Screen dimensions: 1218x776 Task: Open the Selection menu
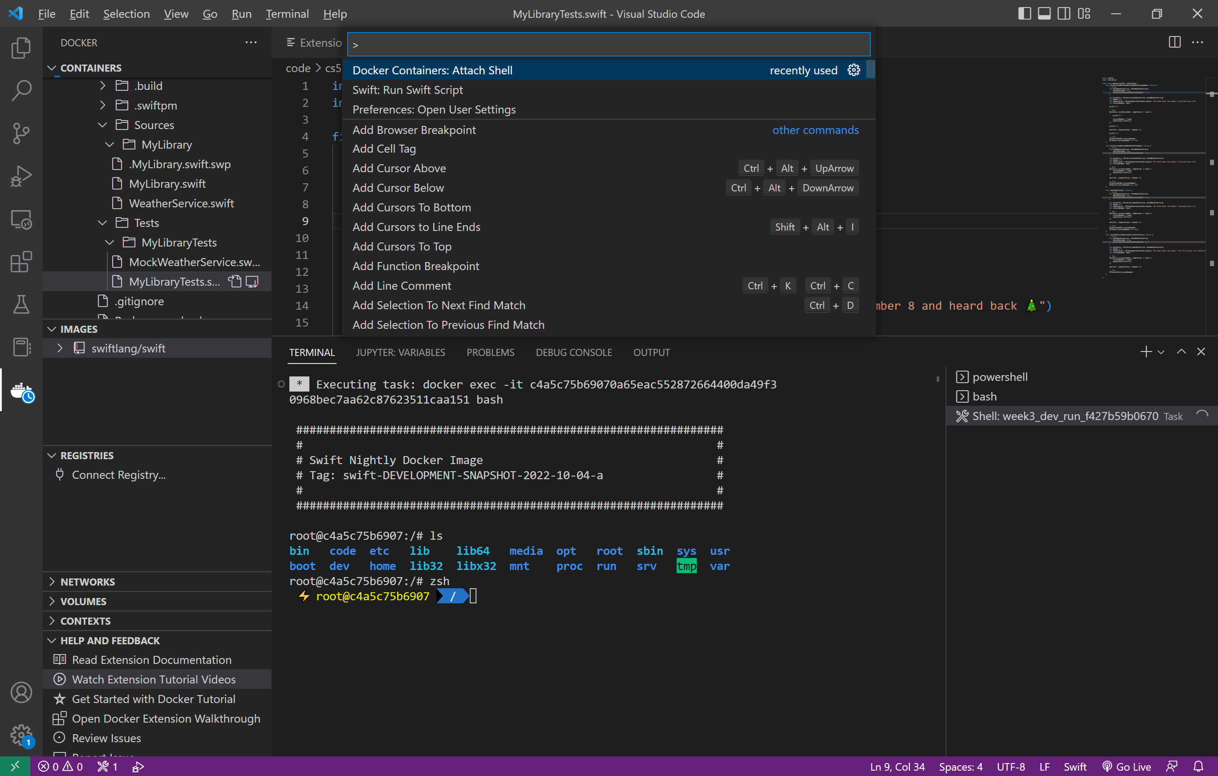(126, 14)
